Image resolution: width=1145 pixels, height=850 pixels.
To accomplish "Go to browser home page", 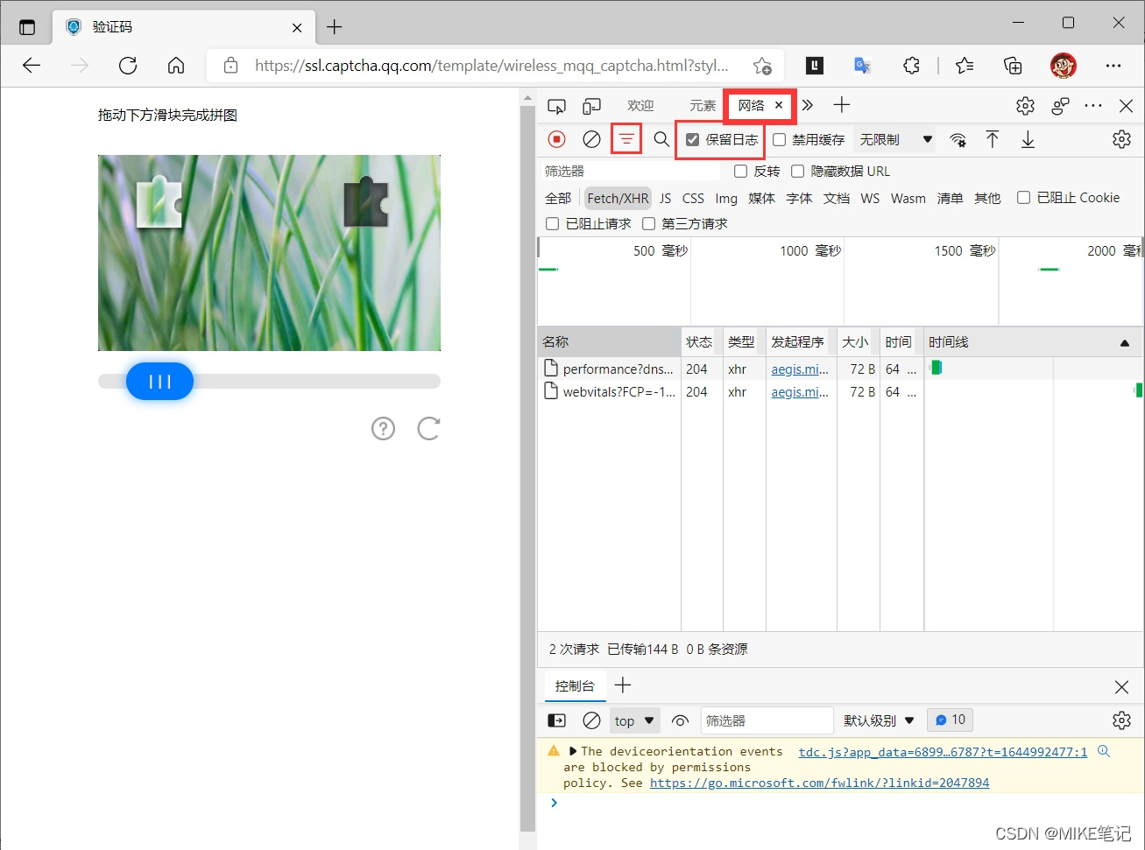I will pyautogui.click(x=176, y=66).
